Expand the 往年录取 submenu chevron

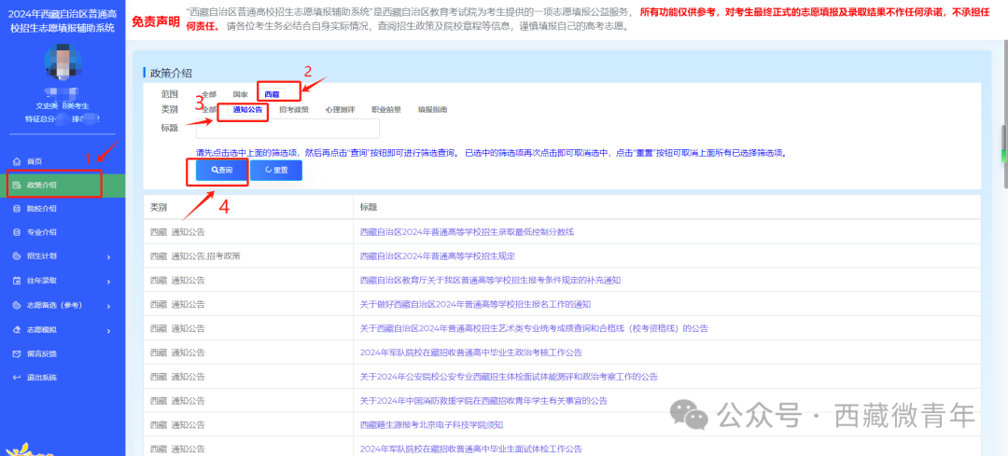point(108,282)
